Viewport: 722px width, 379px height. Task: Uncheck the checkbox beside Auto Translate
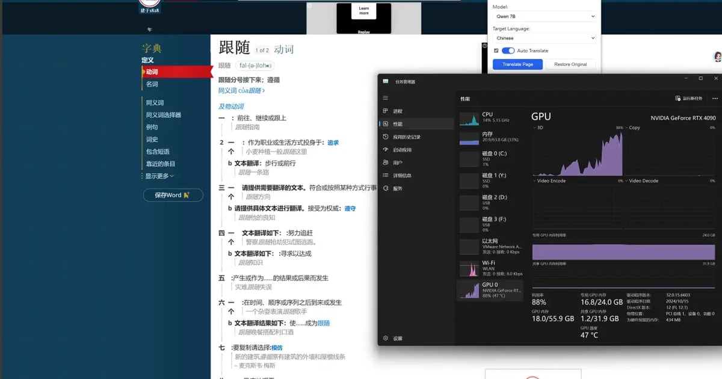point(496,51)
